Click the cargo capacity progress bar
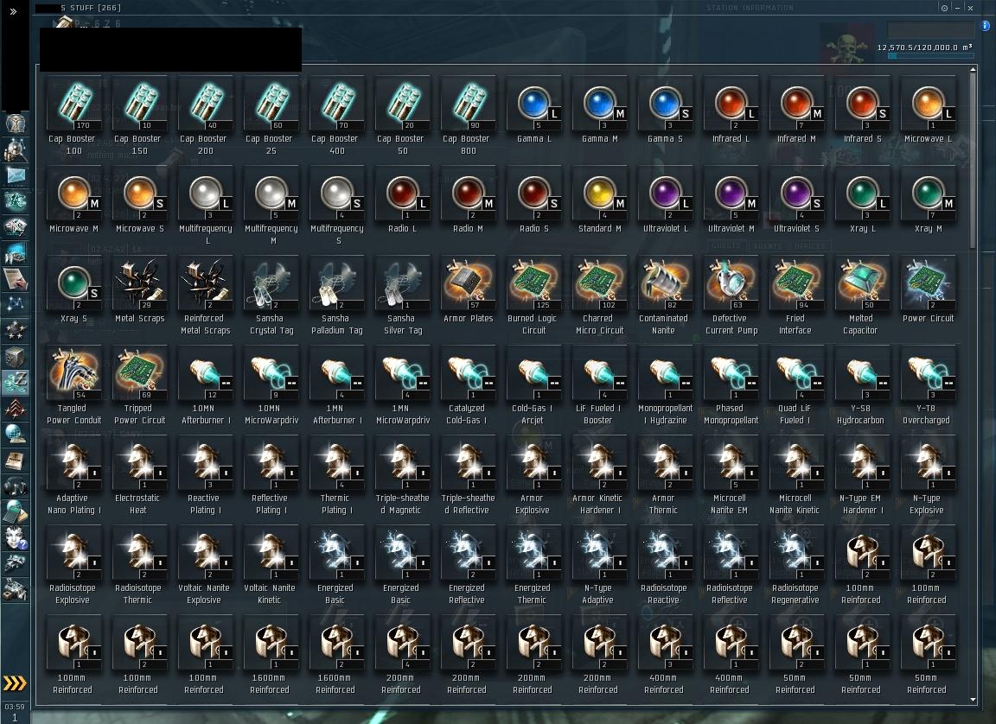Image resolution: width=996 pixels, height=724 pixels. [x=930, y=56]
